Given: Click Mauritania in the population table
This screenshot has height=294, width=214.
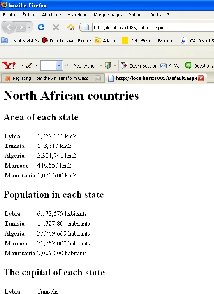Looking at the screenshot, I should tap(20, 253).
